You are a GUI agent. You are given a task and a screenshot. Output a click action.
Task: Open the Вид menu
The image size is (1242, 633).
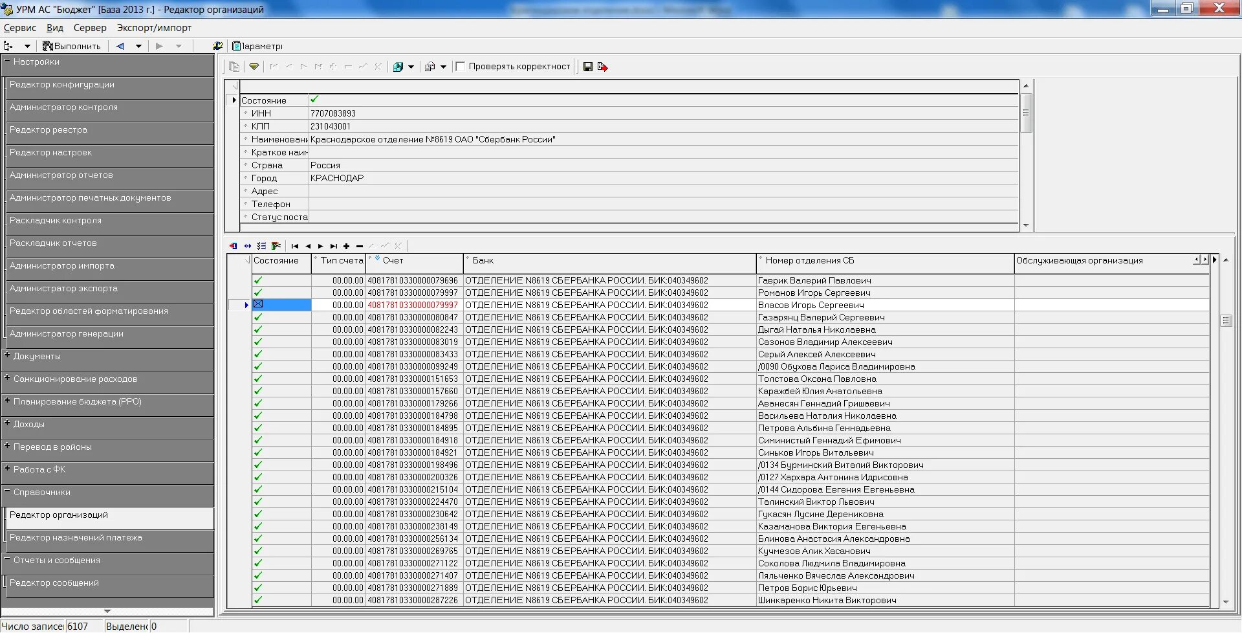pyautogui.click(x=55, y=28)
